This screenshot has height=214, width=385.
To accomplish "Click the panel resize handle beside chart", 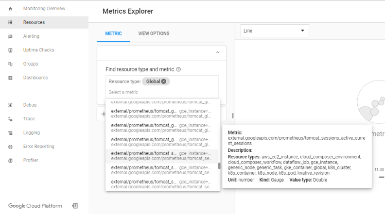I will point(233,115).
